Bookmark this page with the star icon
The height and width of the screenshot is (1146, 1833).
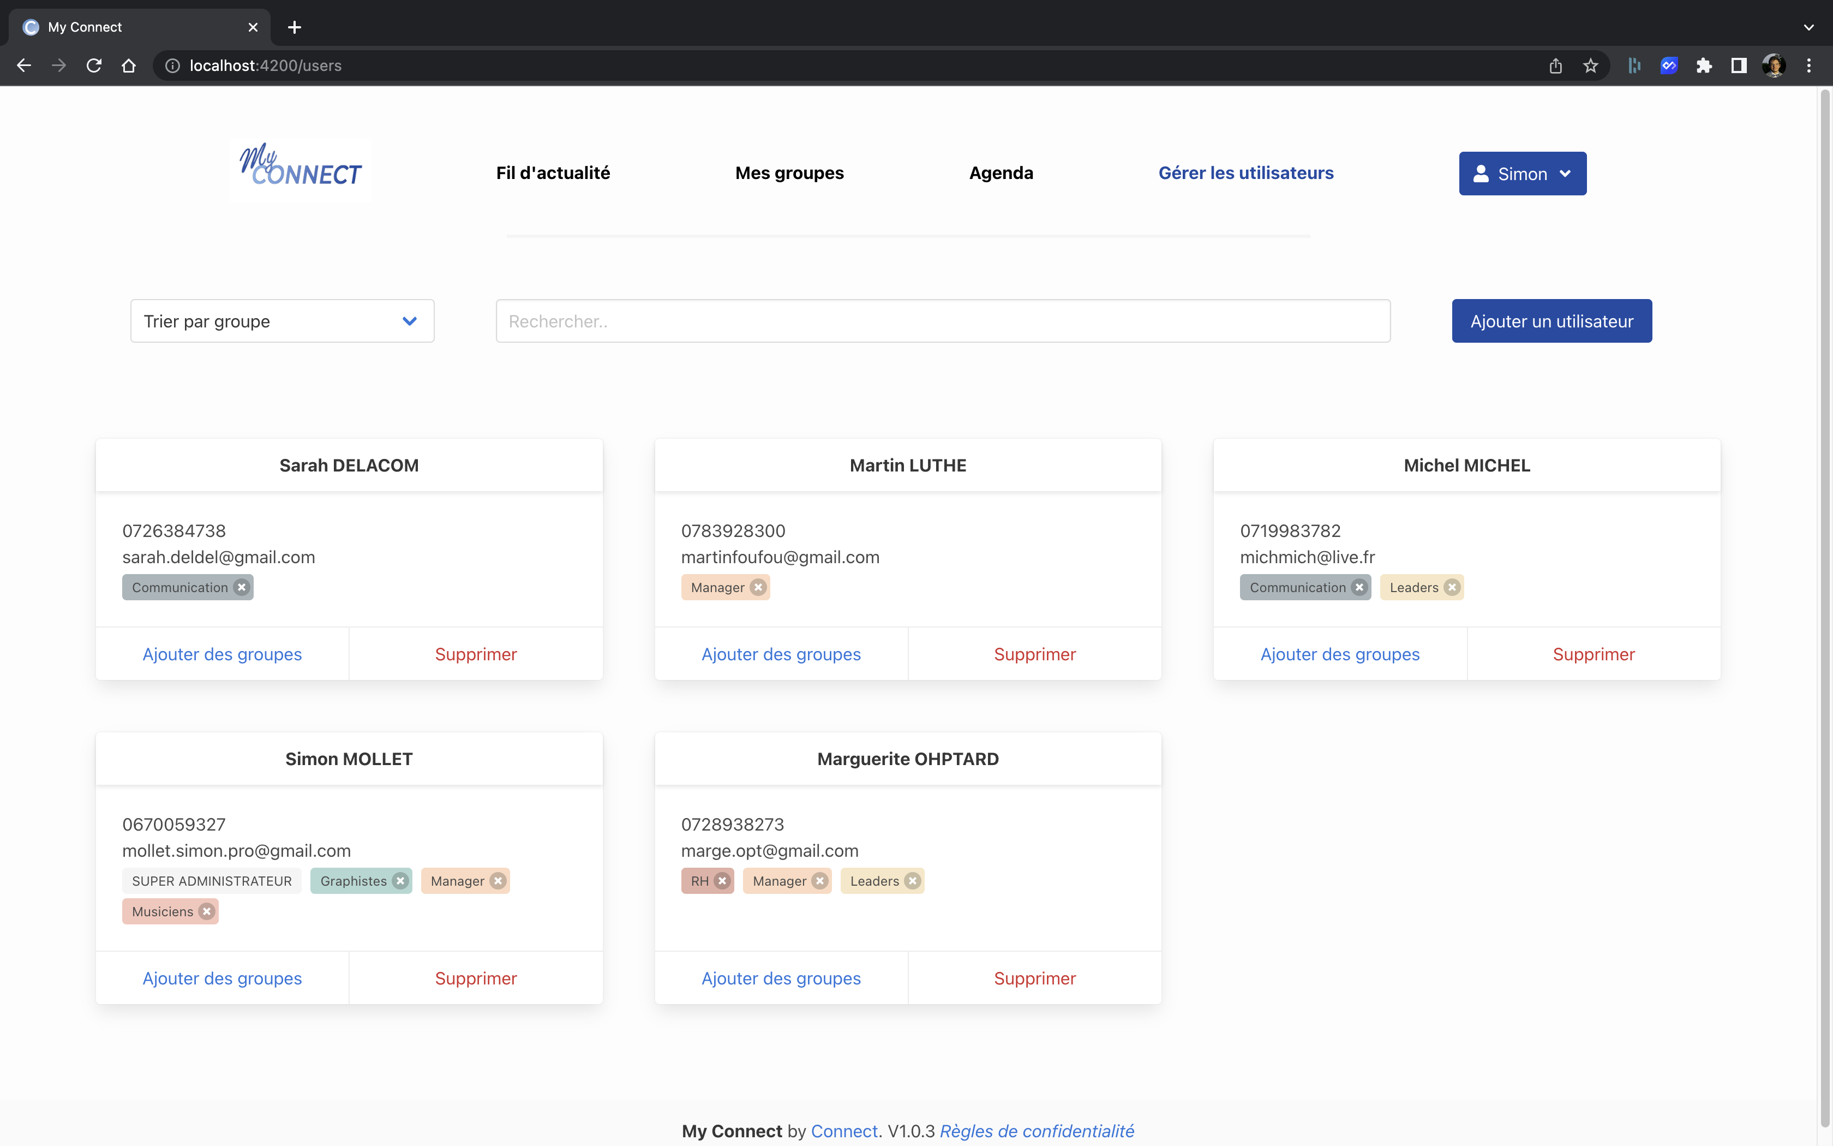pos(1590,65)
